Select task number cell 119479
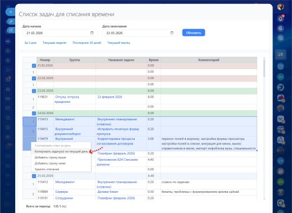 click(x=45, y=143)
